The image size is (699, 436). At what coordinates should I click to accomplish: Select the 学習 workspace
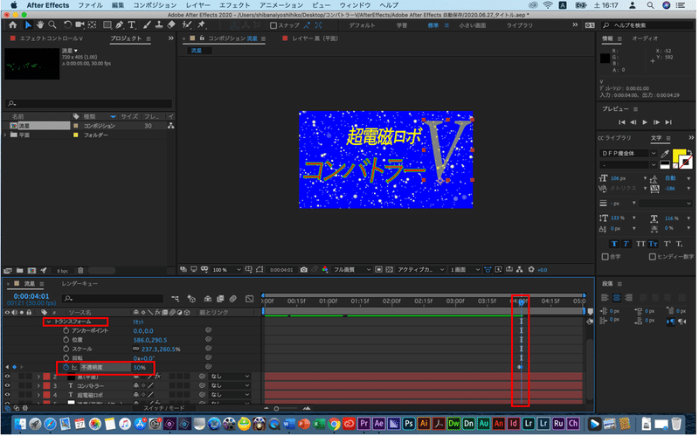coord(402,25)
